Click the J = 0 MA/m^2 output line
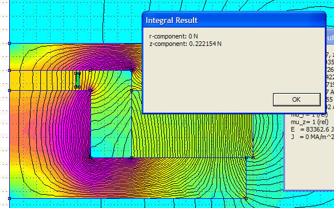Image resolution: width=334 pixels, height=208 pixels. point(312,137)
